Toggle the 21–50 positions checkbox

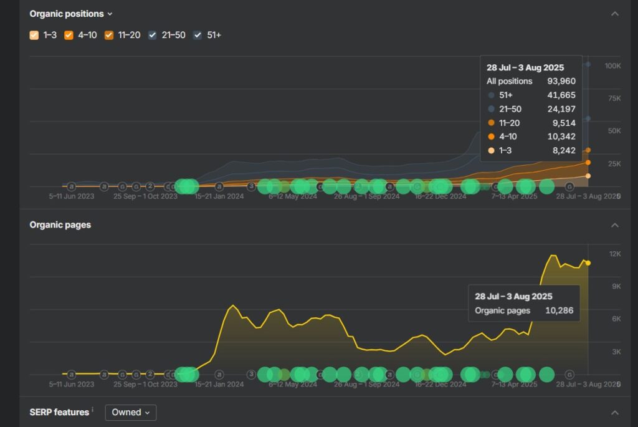153,35
